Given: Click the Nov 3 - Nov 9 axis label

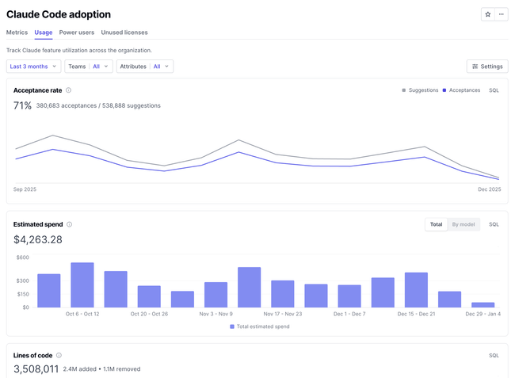Looking at the screenshot, I should tap(216, 314).
